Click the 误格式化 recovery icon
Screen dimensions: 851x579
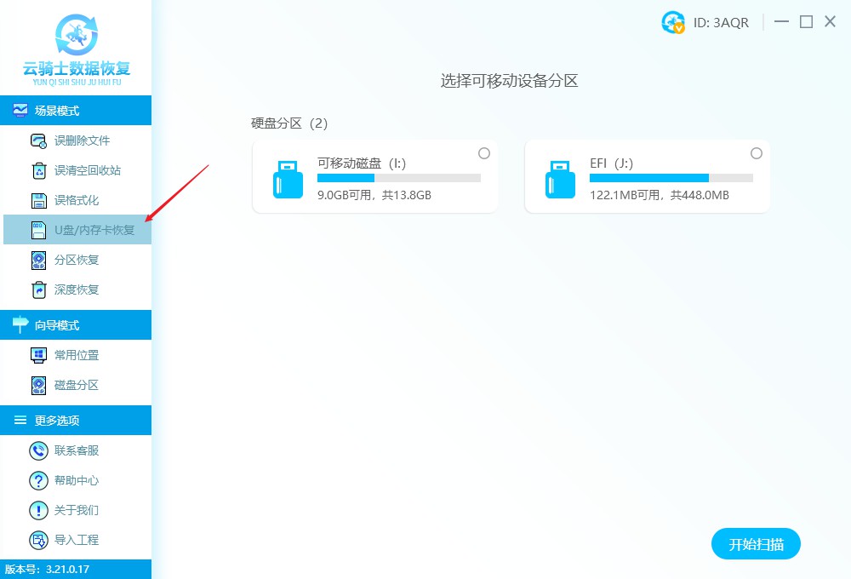pos(38,199)
